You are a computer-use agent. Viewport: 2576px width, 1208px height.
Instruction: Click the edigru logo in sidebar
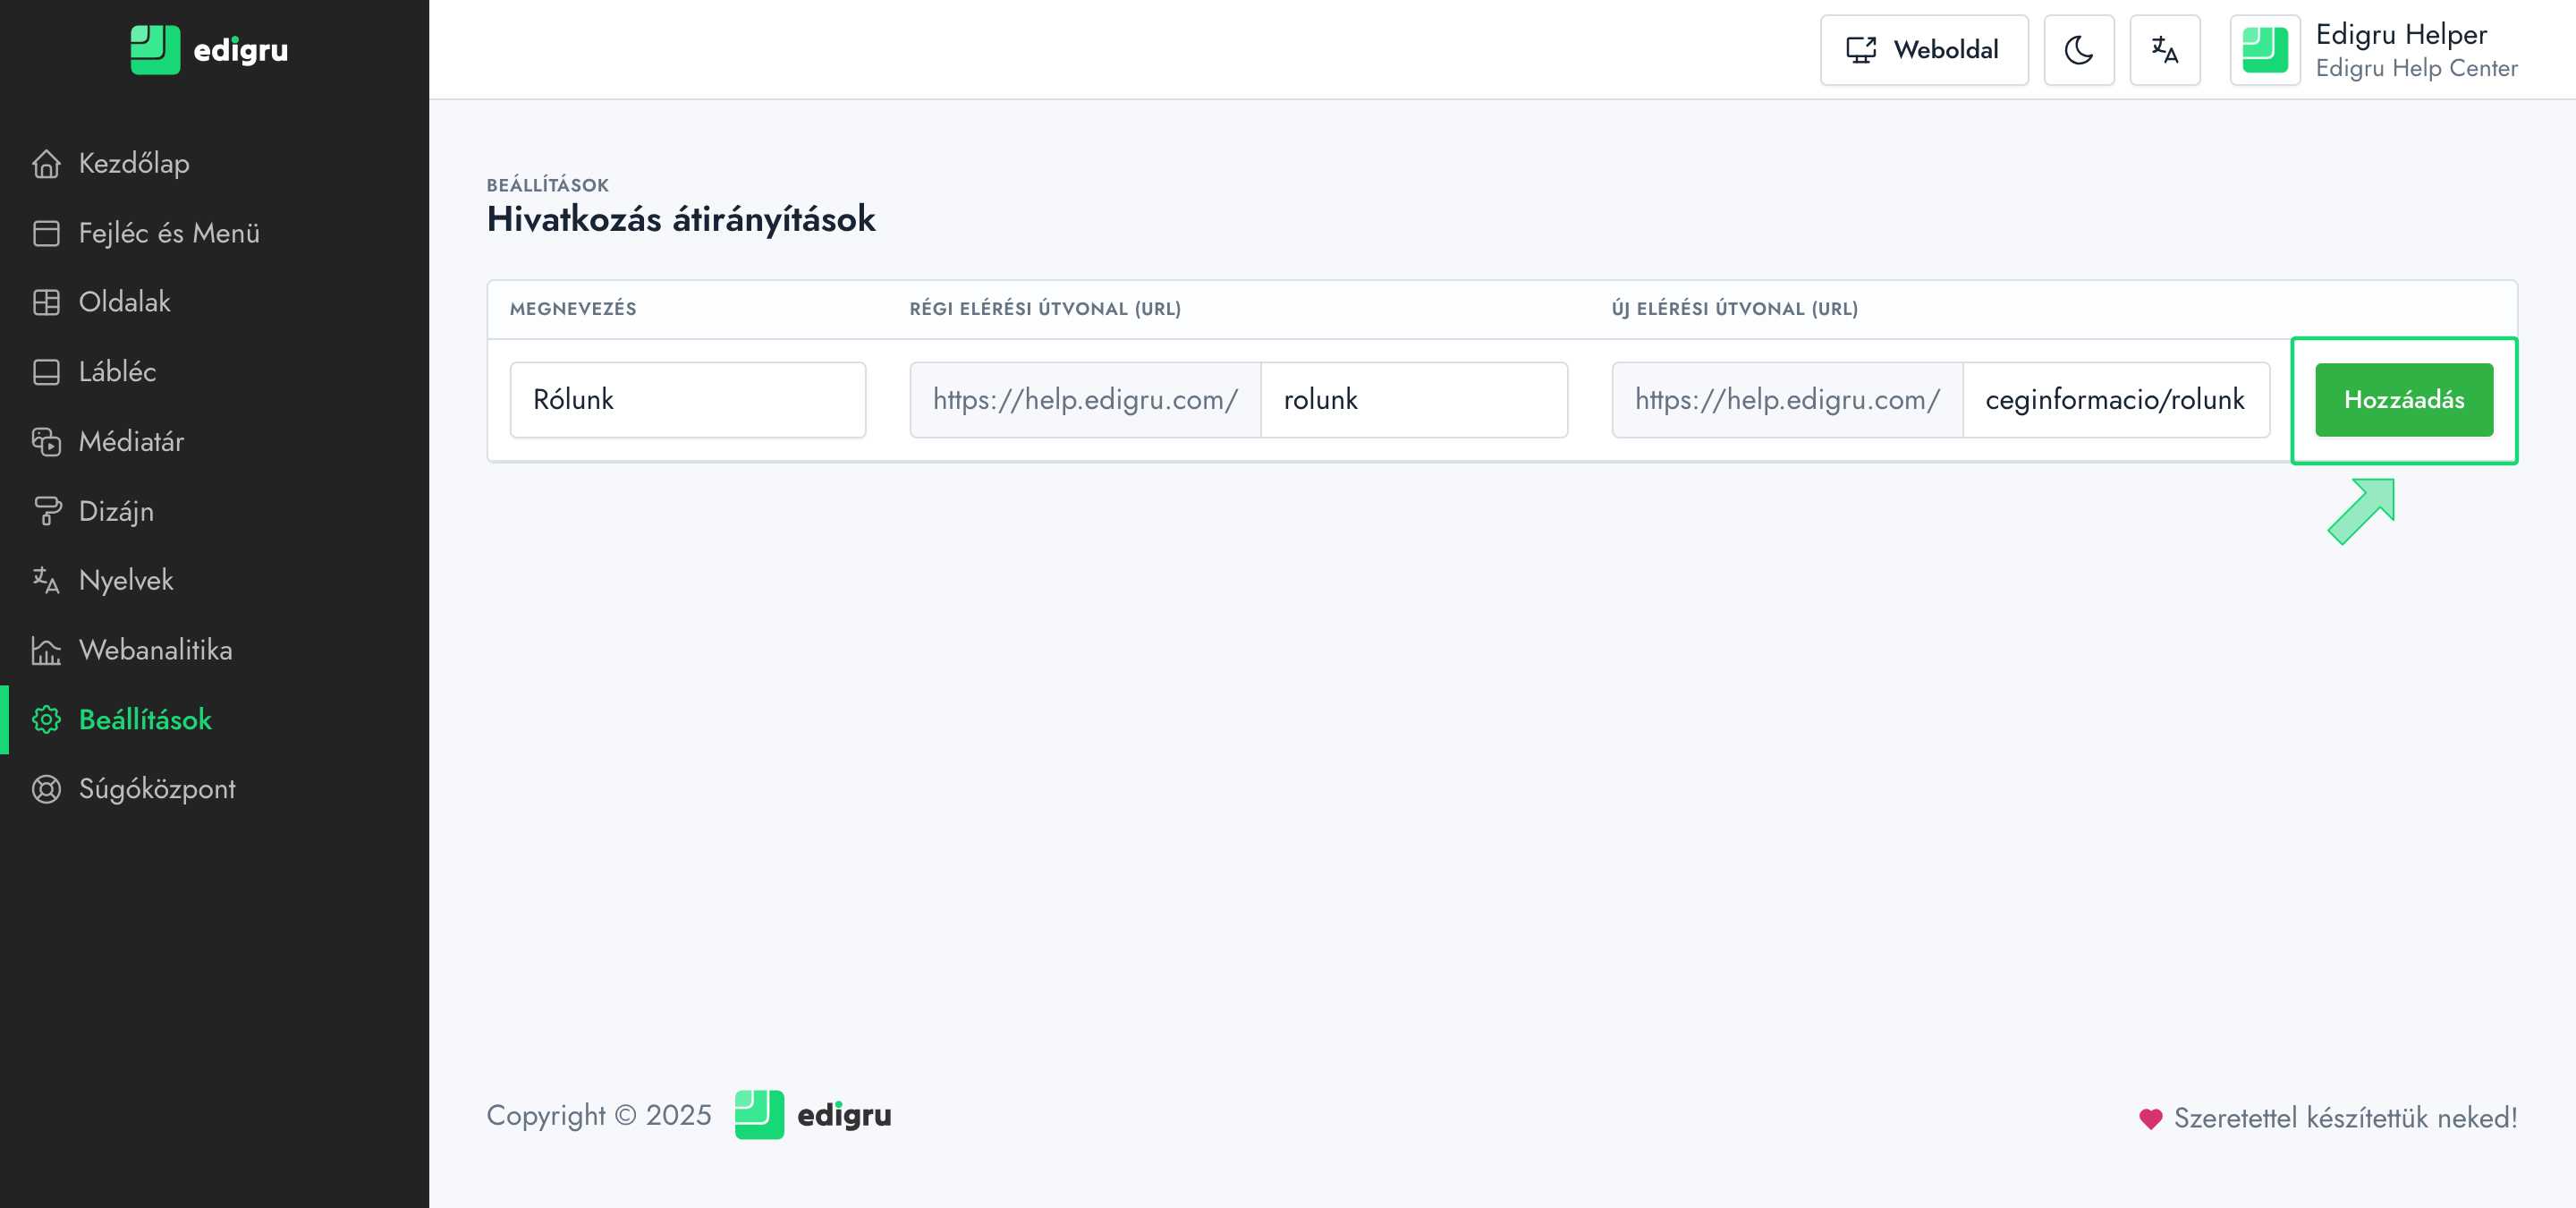(209, 50)
